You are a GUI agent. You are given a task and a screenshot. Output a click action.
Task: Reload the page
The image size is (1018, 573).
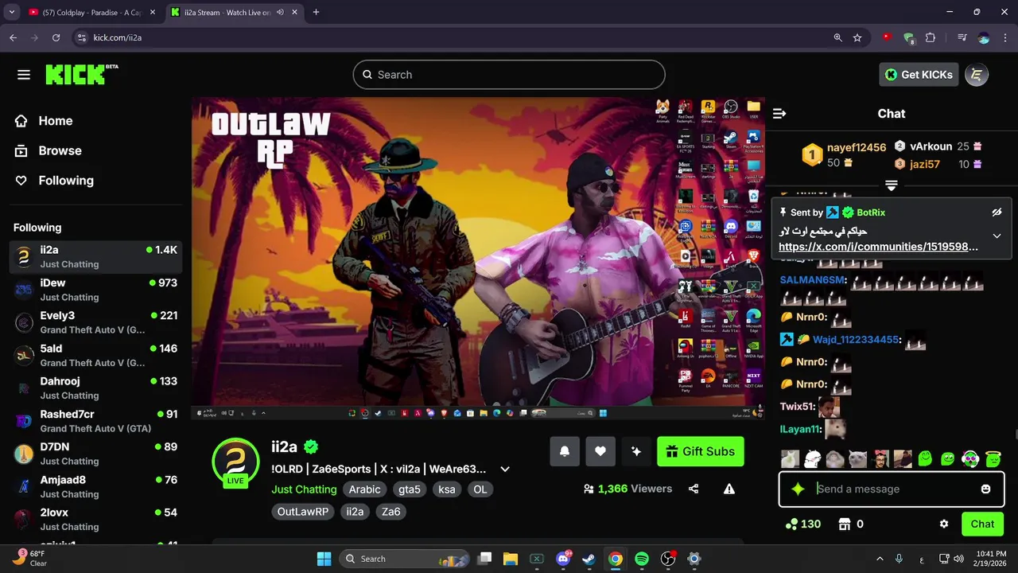click(56, 37)
